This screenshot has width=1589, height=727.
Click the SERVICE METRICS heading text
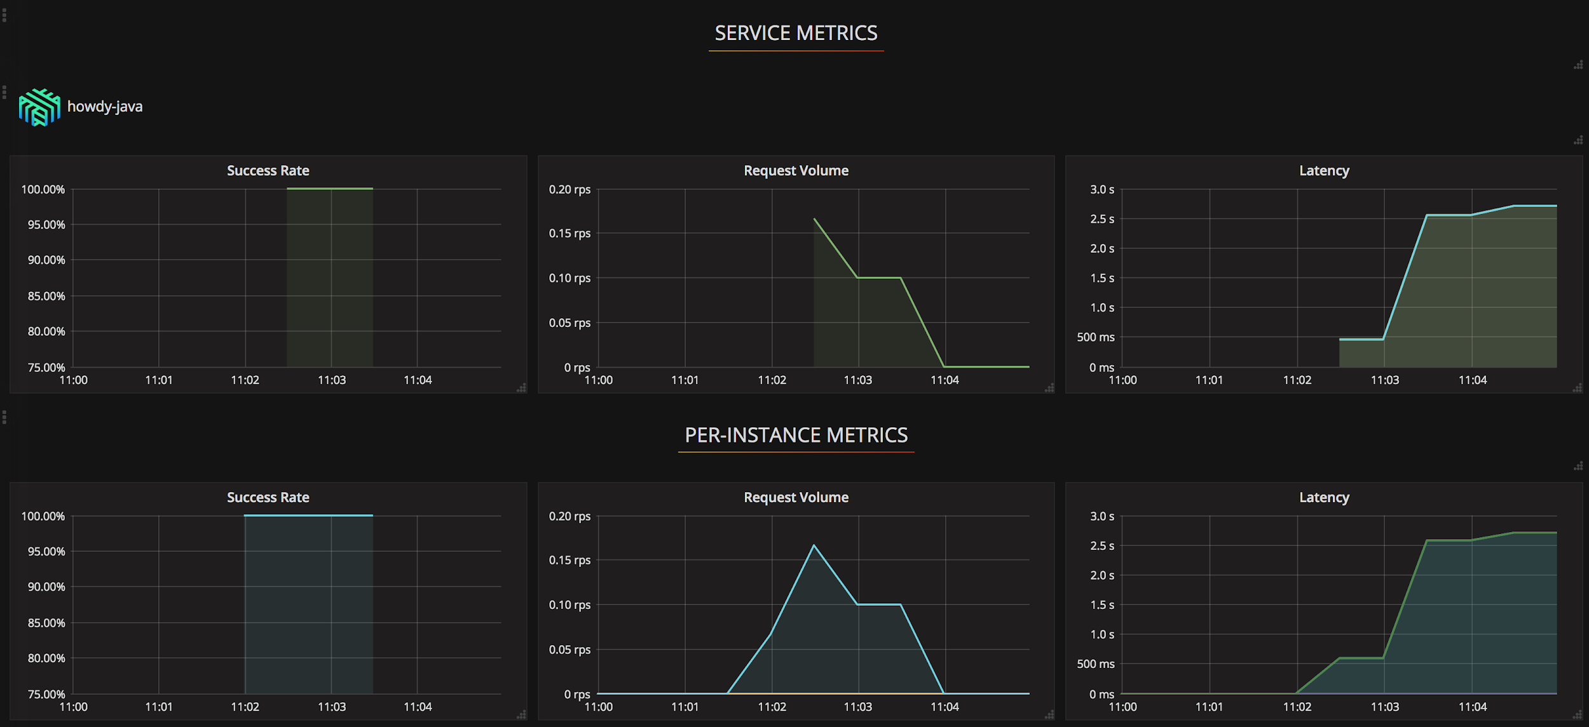coord(796,33)
